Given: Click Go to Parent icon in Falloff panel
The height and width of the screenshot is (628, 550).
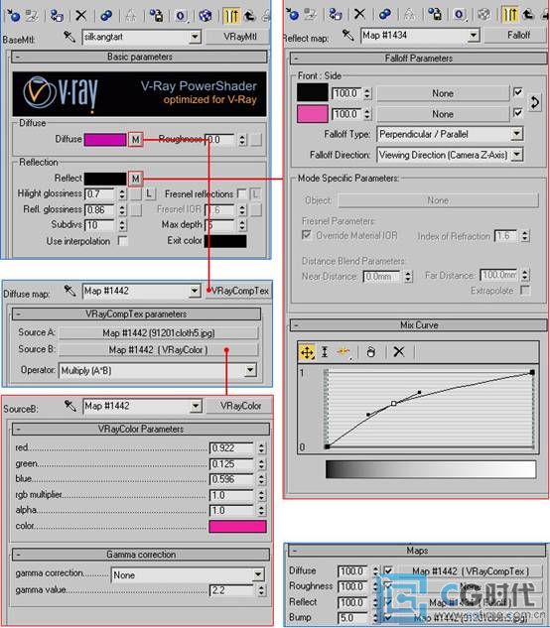Looking at the screenshot, I should [x=528, y=15].
